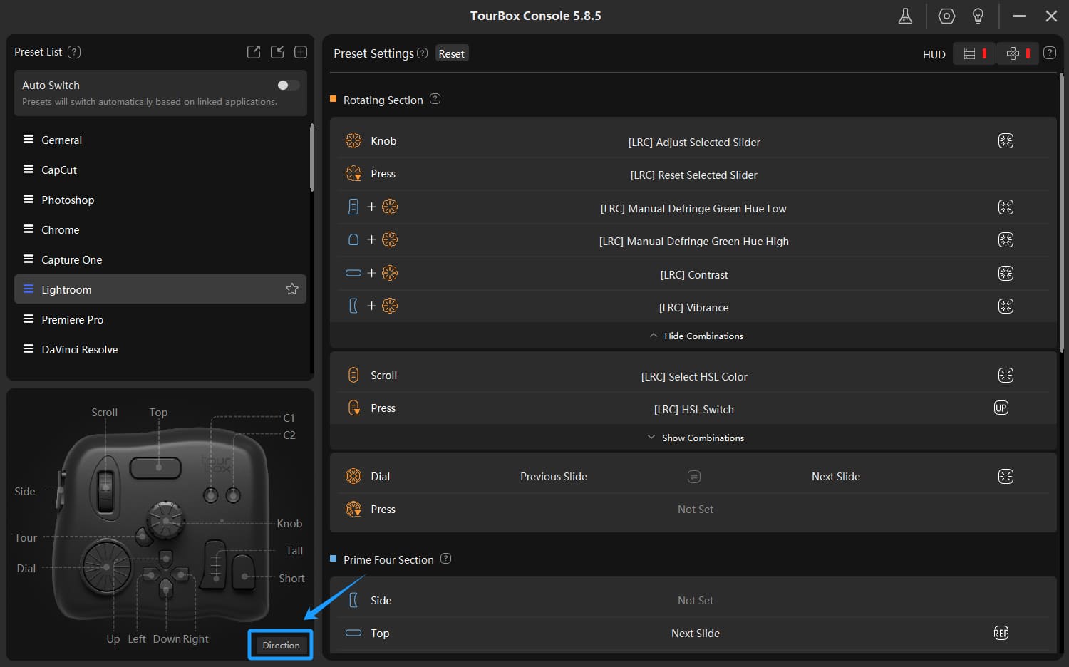Viewport: 1069px width, 667px height.
Task: Open Preset List help question mark
Action: (x=74, y=52)
